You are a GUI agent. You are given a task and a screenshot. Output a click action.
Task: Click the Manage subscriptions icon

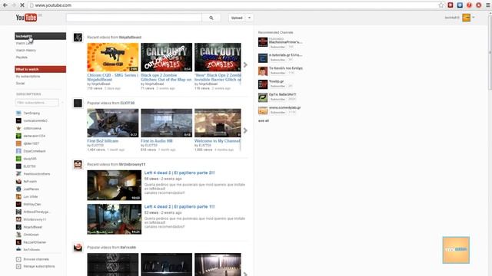[x=18, y=267]
